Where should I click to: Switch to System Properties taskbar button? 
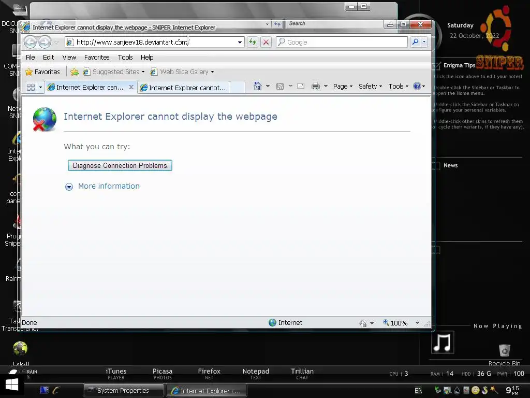pyautogui.click(x=123, y=391)
